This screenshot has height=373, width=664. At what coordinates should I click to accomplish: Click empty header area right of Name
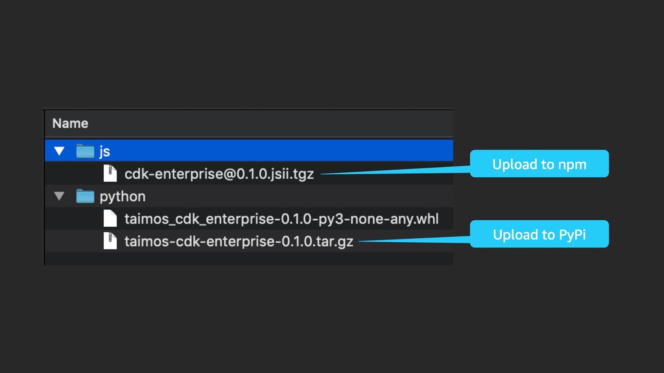point(271,124)
